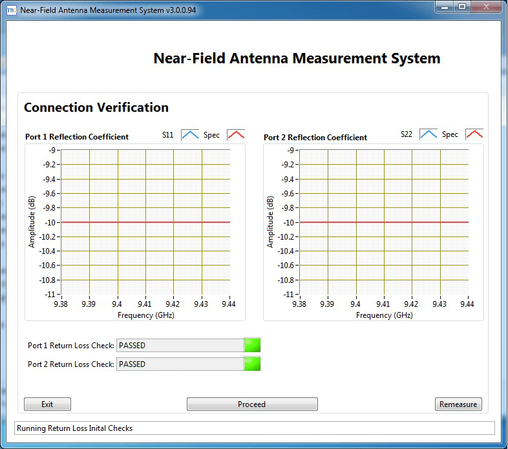This screenshot has width=508, height=449.
Task: Click the red -10 dB spec line in Port 2 plot
Action: [x=384, y=222]
